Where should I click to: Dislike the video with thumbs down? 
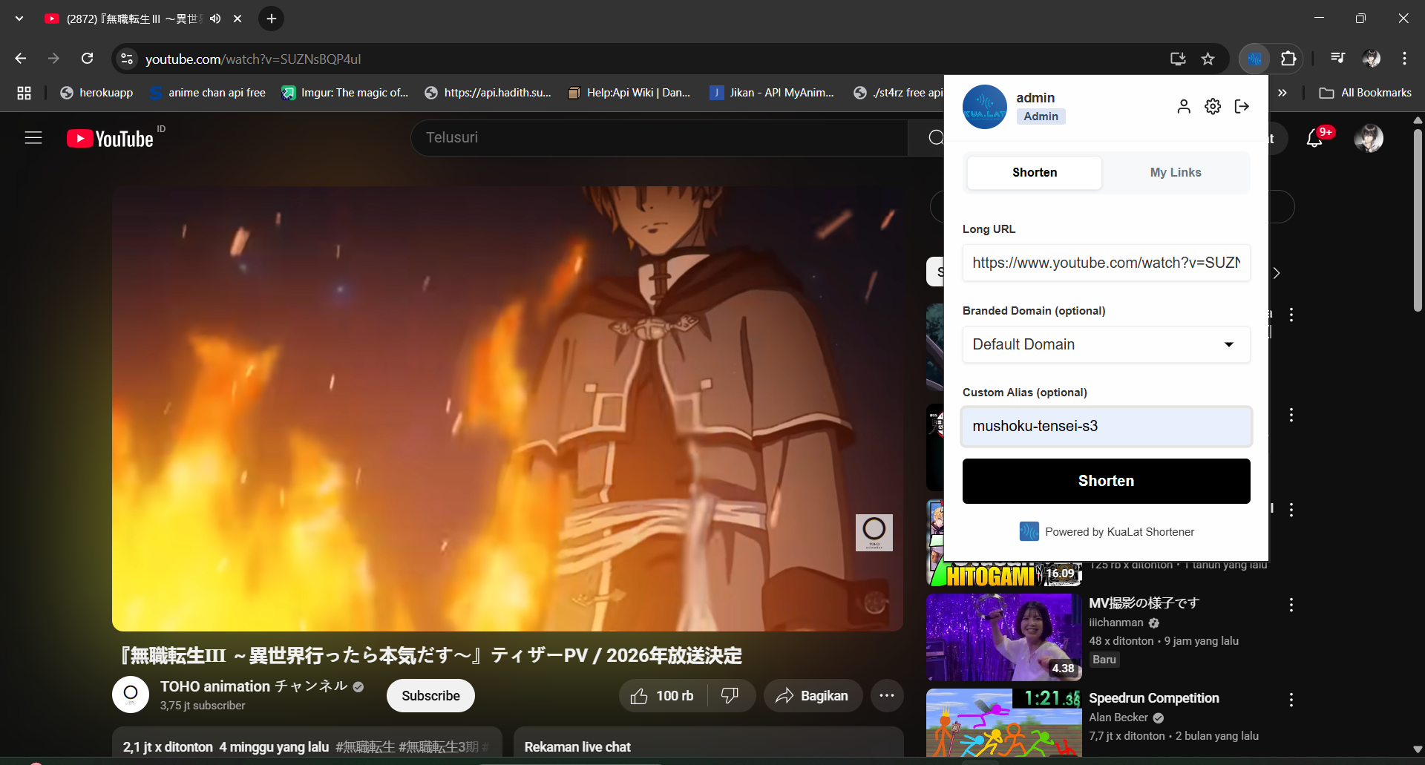(x=730, y=696)
